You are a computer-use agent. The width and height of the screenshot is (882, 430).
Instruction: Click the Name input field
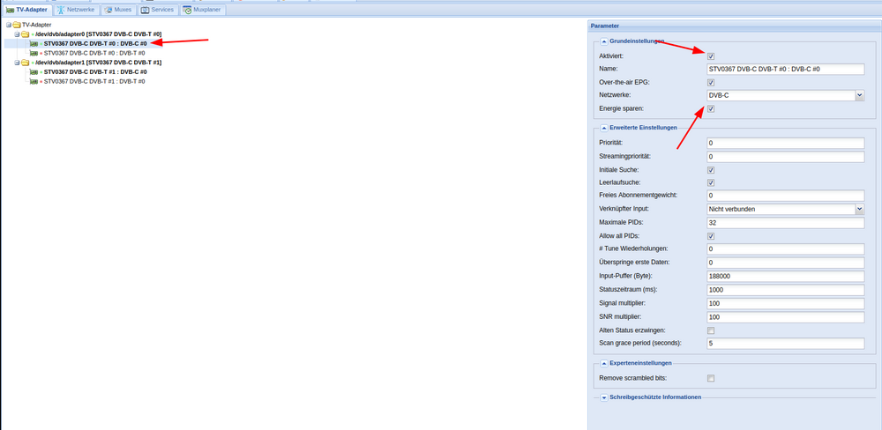(x=785, y=69)
